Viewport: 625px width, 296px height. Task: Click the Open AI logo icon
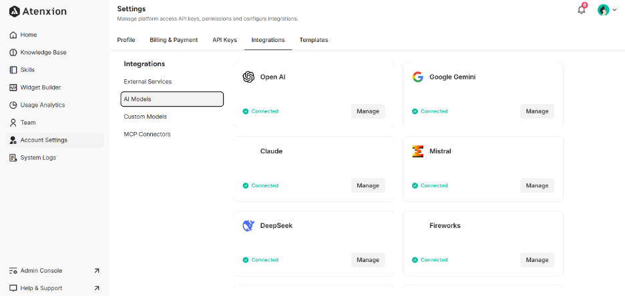(248, 77)
